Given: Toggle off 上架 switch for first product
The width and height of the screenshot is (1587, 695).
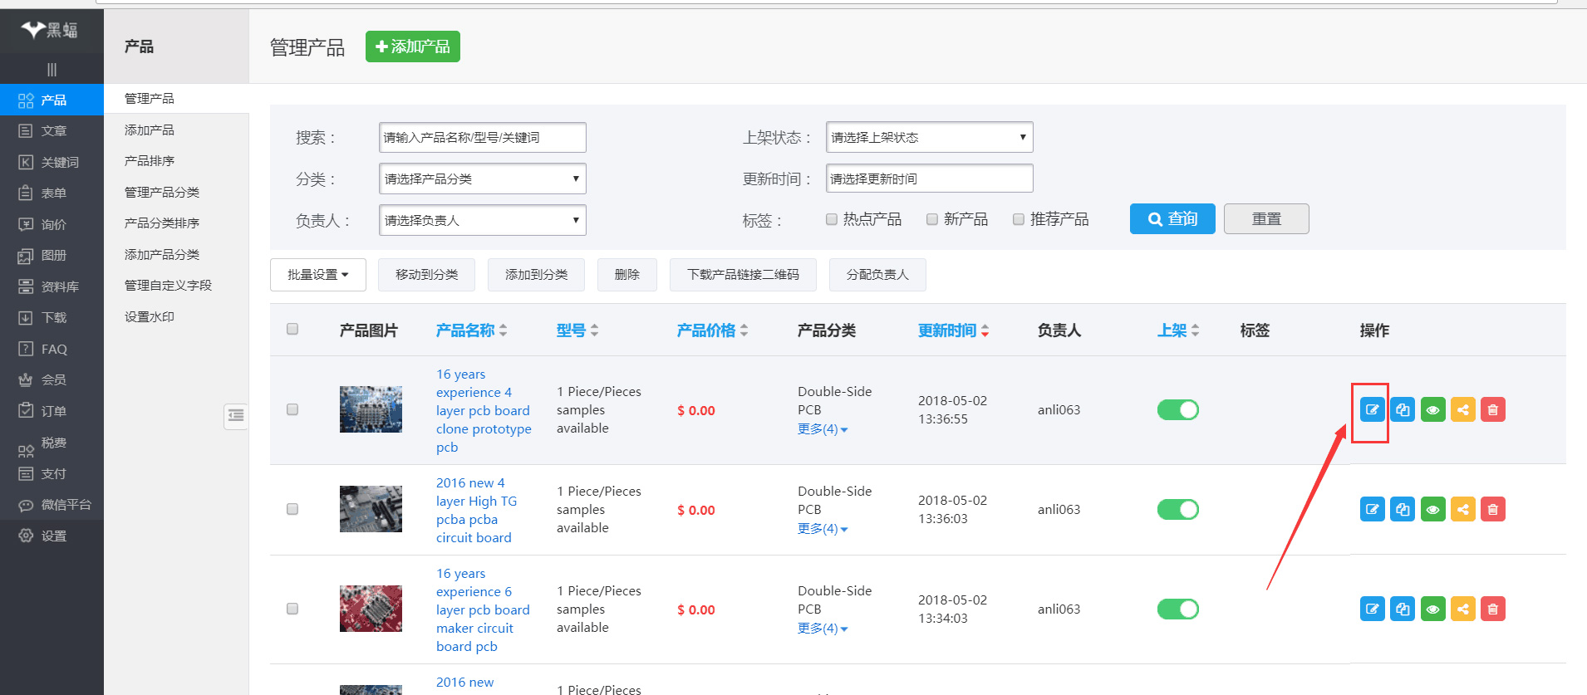Looking at the screenshot, I should click(x=1177, y=410).
